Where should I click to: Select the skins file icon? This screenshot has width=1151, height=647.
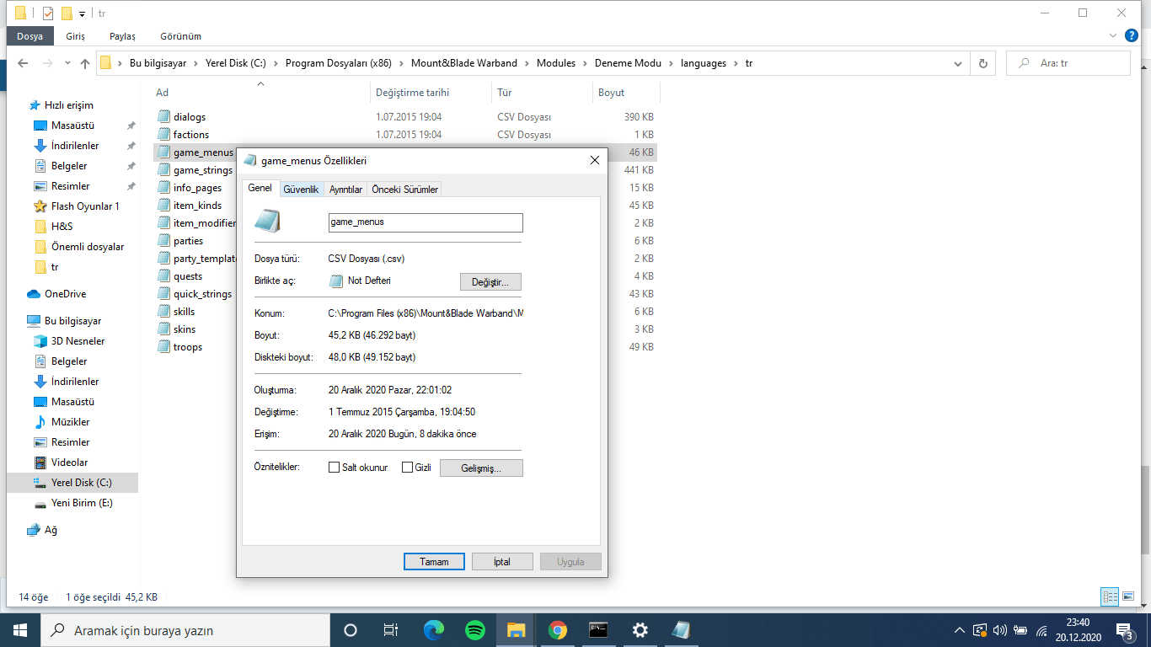164,329
